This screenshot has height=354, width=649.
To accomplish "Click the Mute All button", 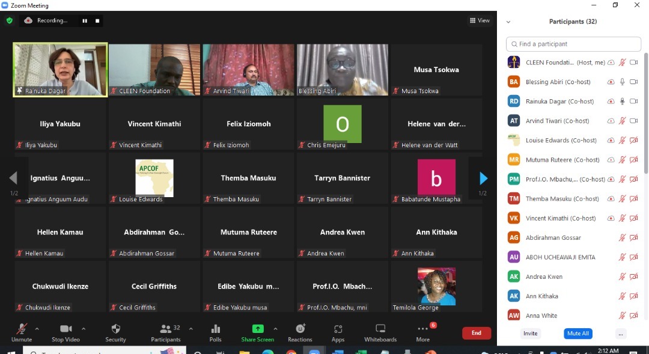I will [x=578, y=334].
